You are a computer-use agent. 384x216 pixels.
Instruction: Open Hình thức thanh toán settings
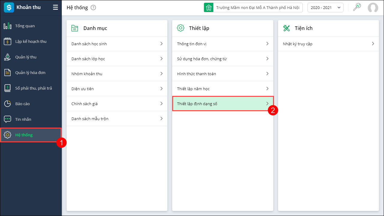pos(196,74)
